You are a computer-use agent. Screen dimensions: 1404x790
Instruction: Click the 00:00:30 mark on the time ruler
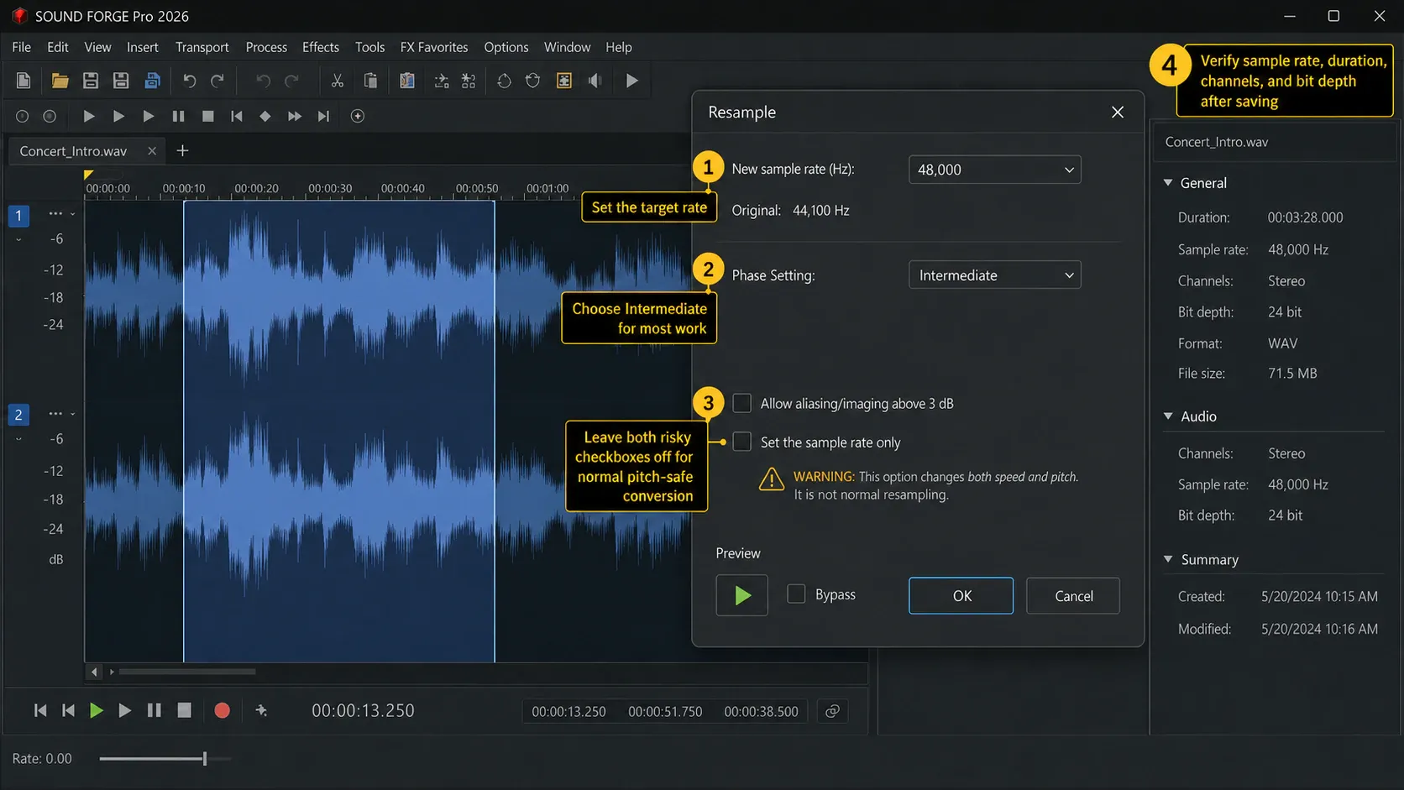point(330,188)
